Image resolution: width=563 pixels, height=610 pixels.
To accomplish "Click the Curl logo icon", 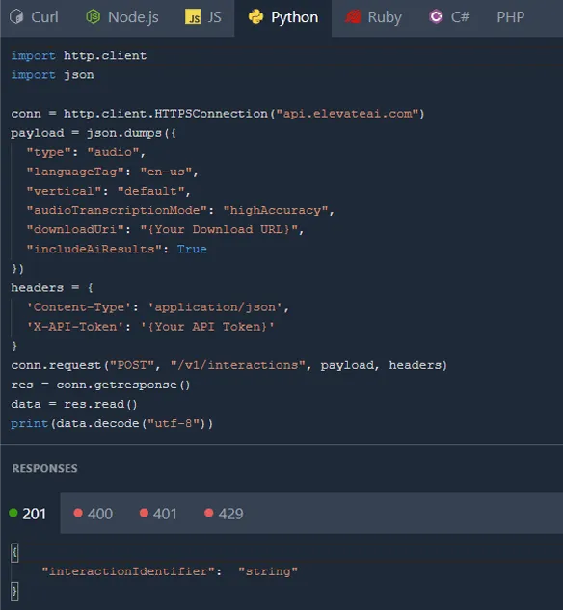I will pos(16,16).
